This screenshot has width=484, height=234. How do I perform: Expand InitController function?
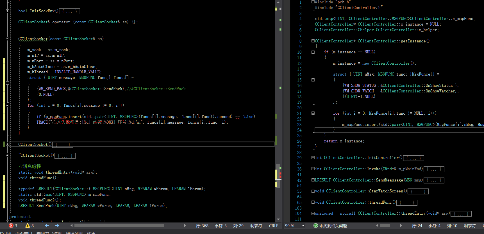(x=313, y=158)
